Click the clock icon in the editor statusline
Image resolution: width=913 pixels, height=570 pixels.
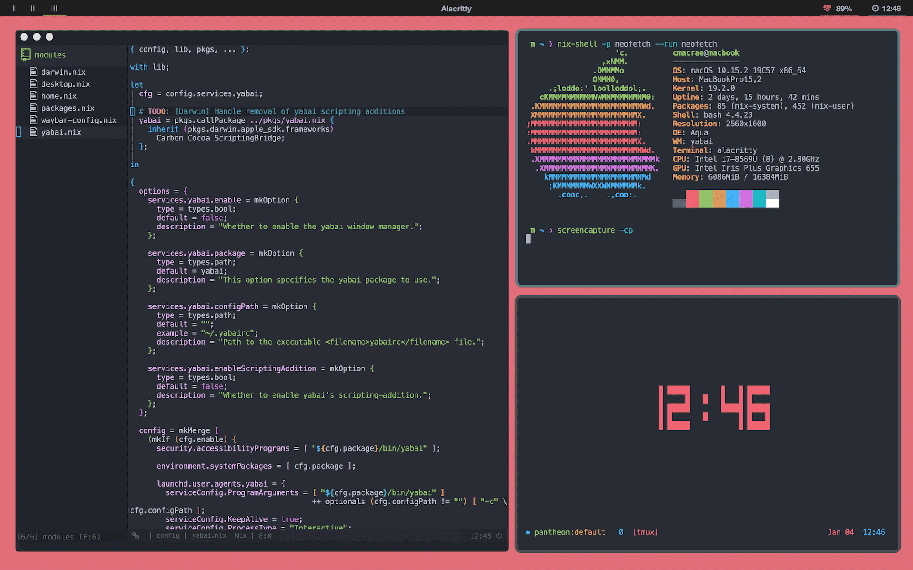499,536
